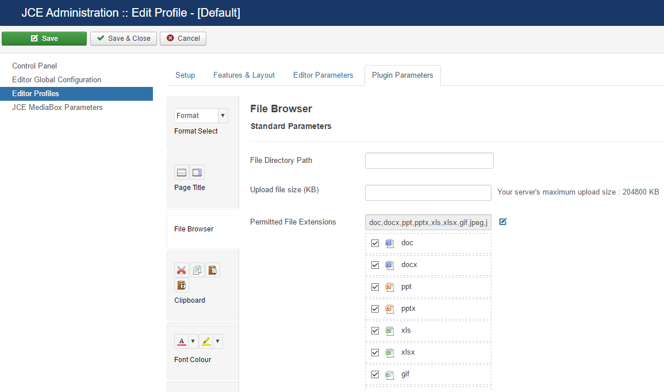Screen dimensions: 664x392
Task: Click the PowerPoint icon beside ppt
Action: [x=390, y=287]
